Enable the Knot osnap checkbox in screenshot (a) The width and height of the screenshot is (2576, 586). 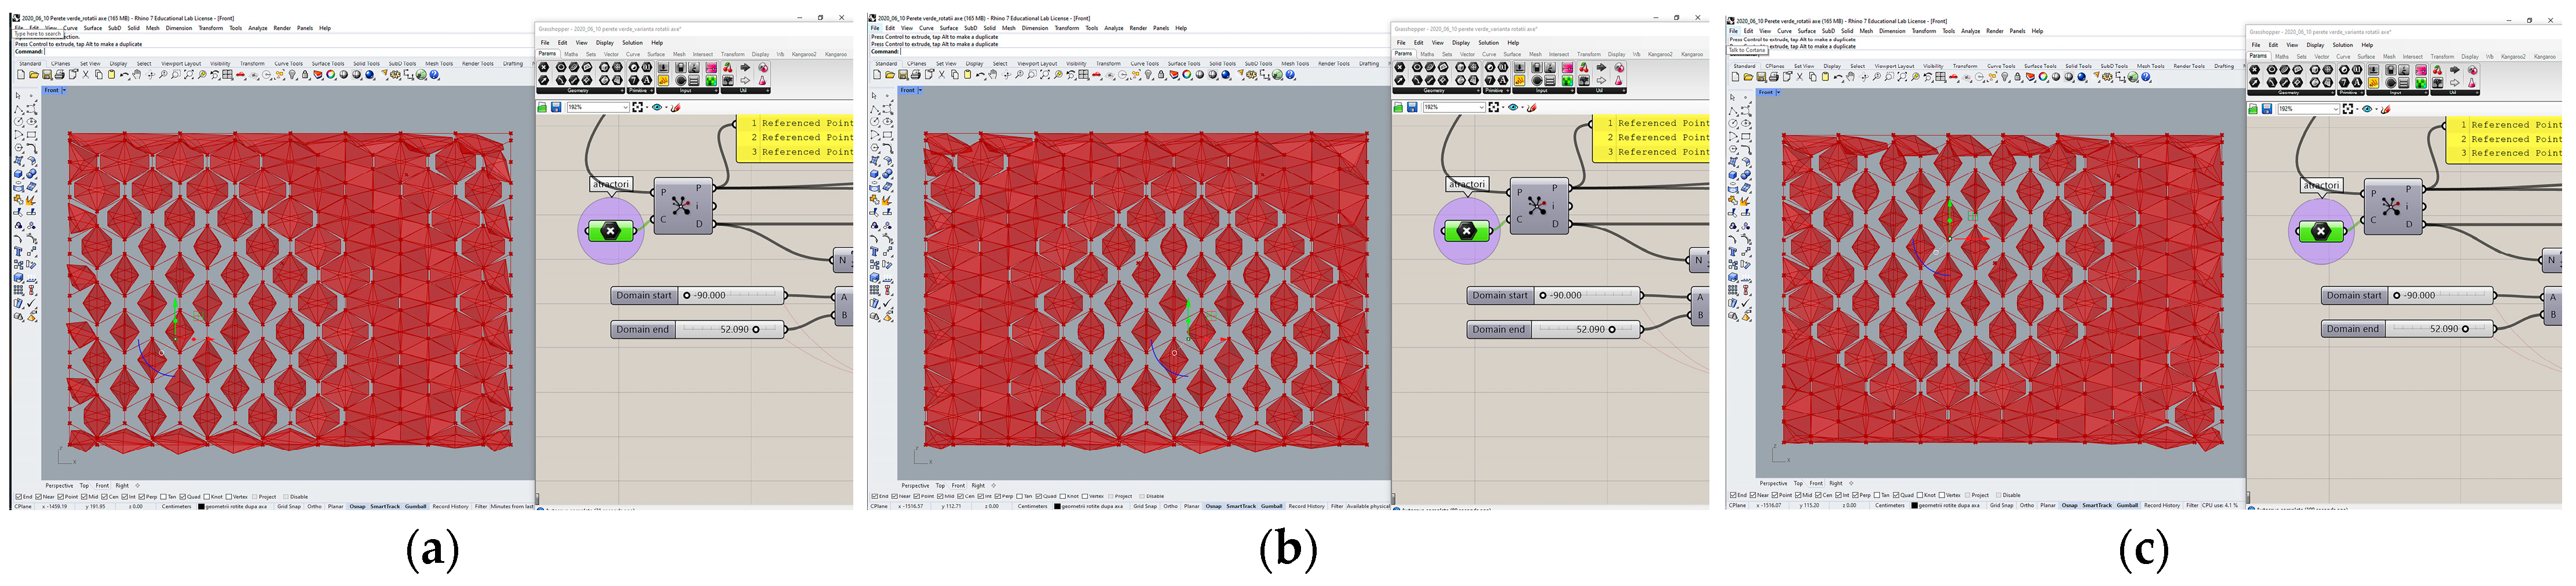(x=207, y=496)
